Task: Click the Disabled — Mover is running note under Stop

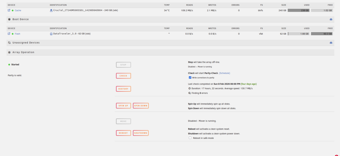Action: (x=200, y=67)
